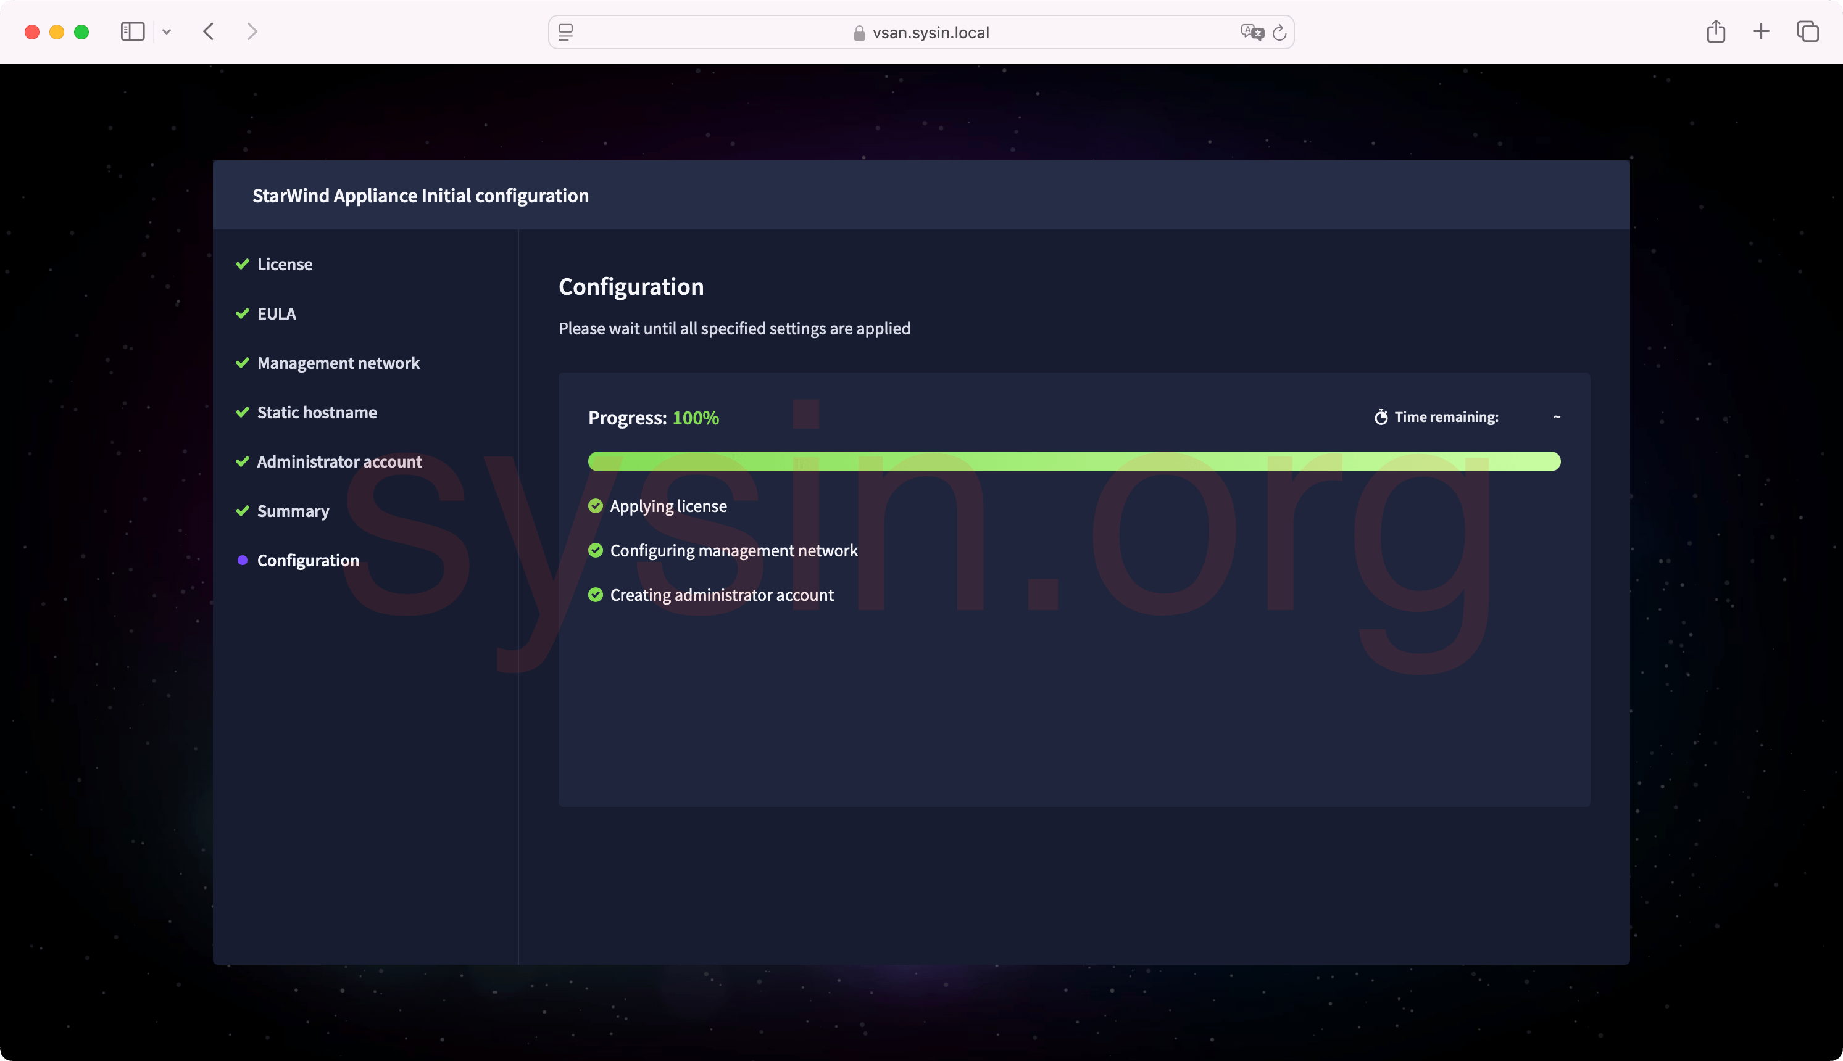Click the Configuring management network text

733,551
